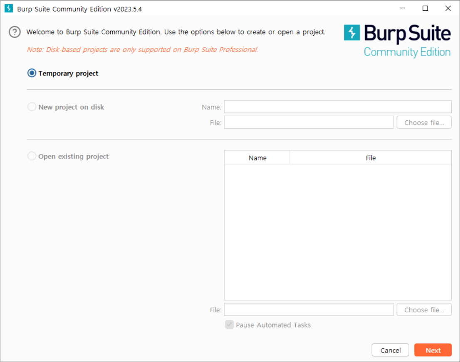This screenshot has width=460, height=362.
Task: Click the empty existing projects table area
Action: point(338,232)
